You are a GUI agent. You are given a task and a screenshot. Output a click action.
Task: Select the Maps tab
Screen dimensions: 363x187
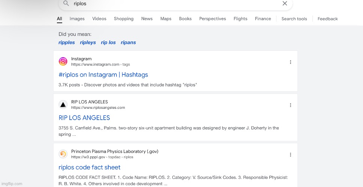(x=166, y=19)
